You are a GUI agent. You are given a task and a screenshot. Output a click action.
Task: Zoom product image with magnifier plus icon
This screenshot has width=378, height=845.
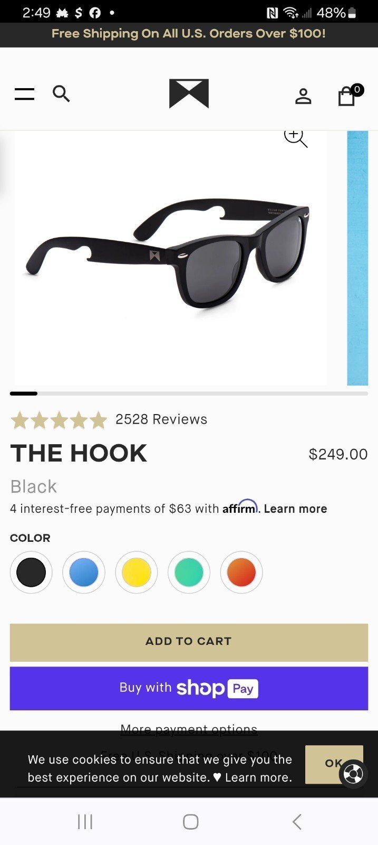click(x=295, y=137)
